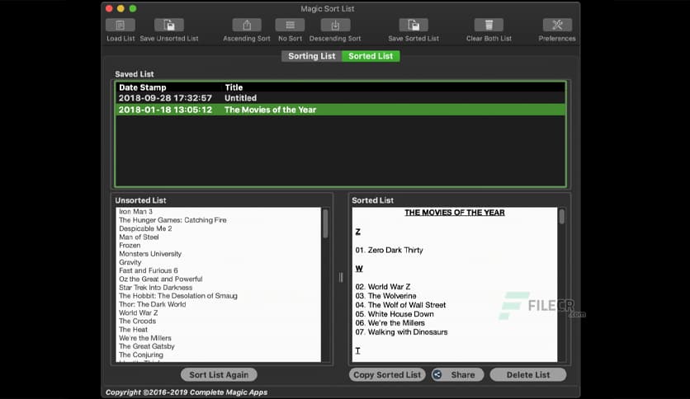Apply Descending Sort from the toolbar
Image resolution: width=690 pixels, height=399 pixels.
pos(335,26)
